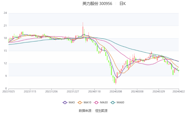The height and width of the screenshot is (113, 186).
Task: Click the x-axis date 20240118
Action: pyautogui.click(x=94, y=91)
